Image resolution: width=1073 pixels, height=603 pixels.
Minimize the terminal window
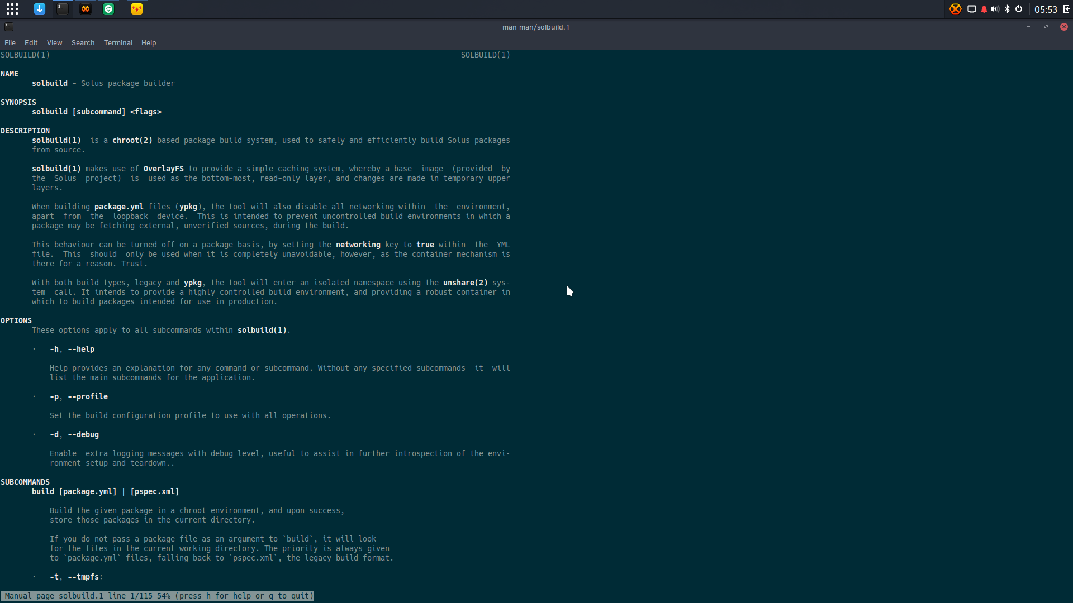pos(1028,27)
